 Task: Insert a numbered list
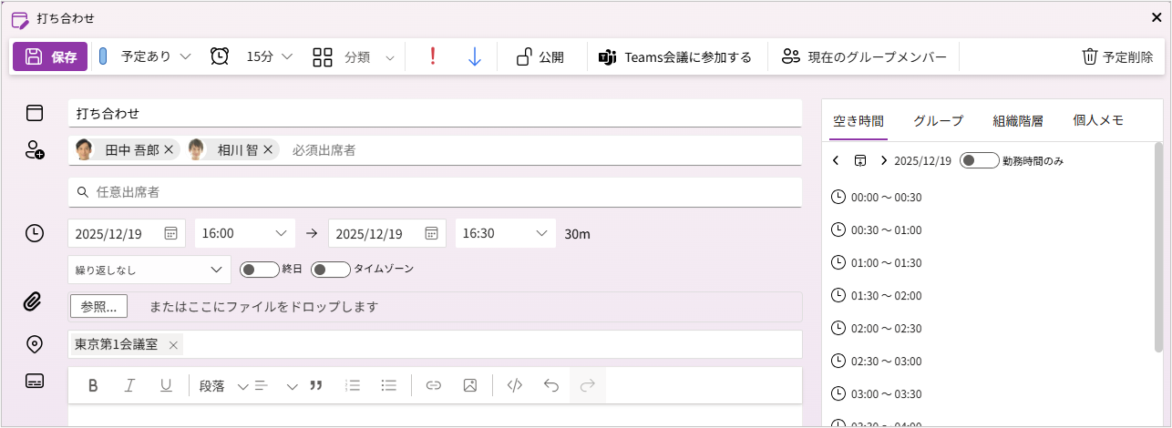[x=353, y=385]
